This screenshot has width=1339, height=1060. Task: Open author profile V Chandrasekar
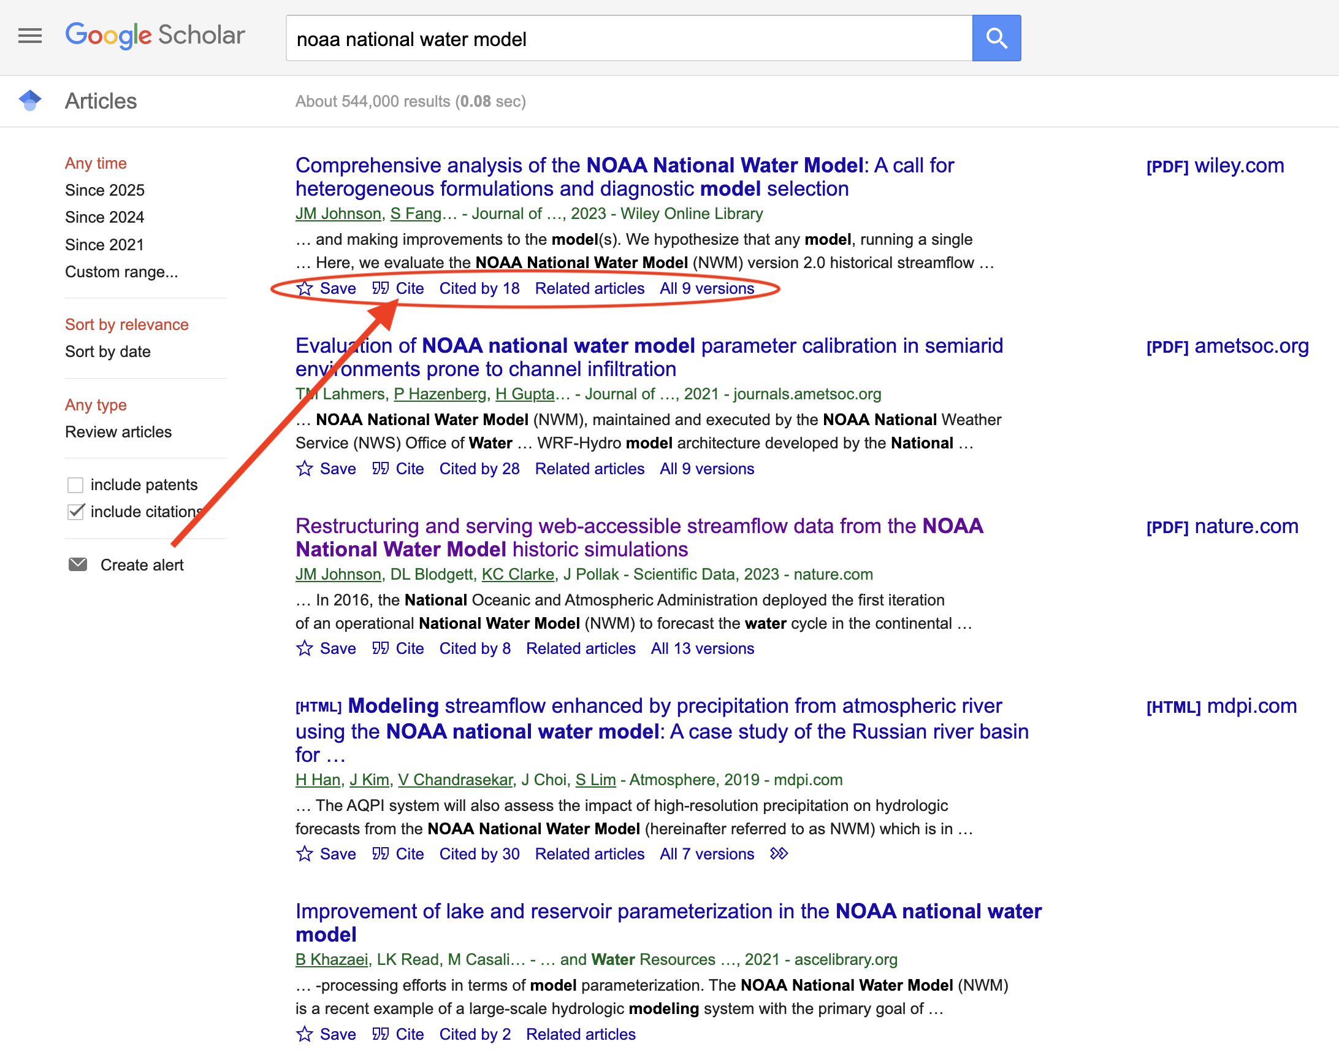tap(455, 780)
